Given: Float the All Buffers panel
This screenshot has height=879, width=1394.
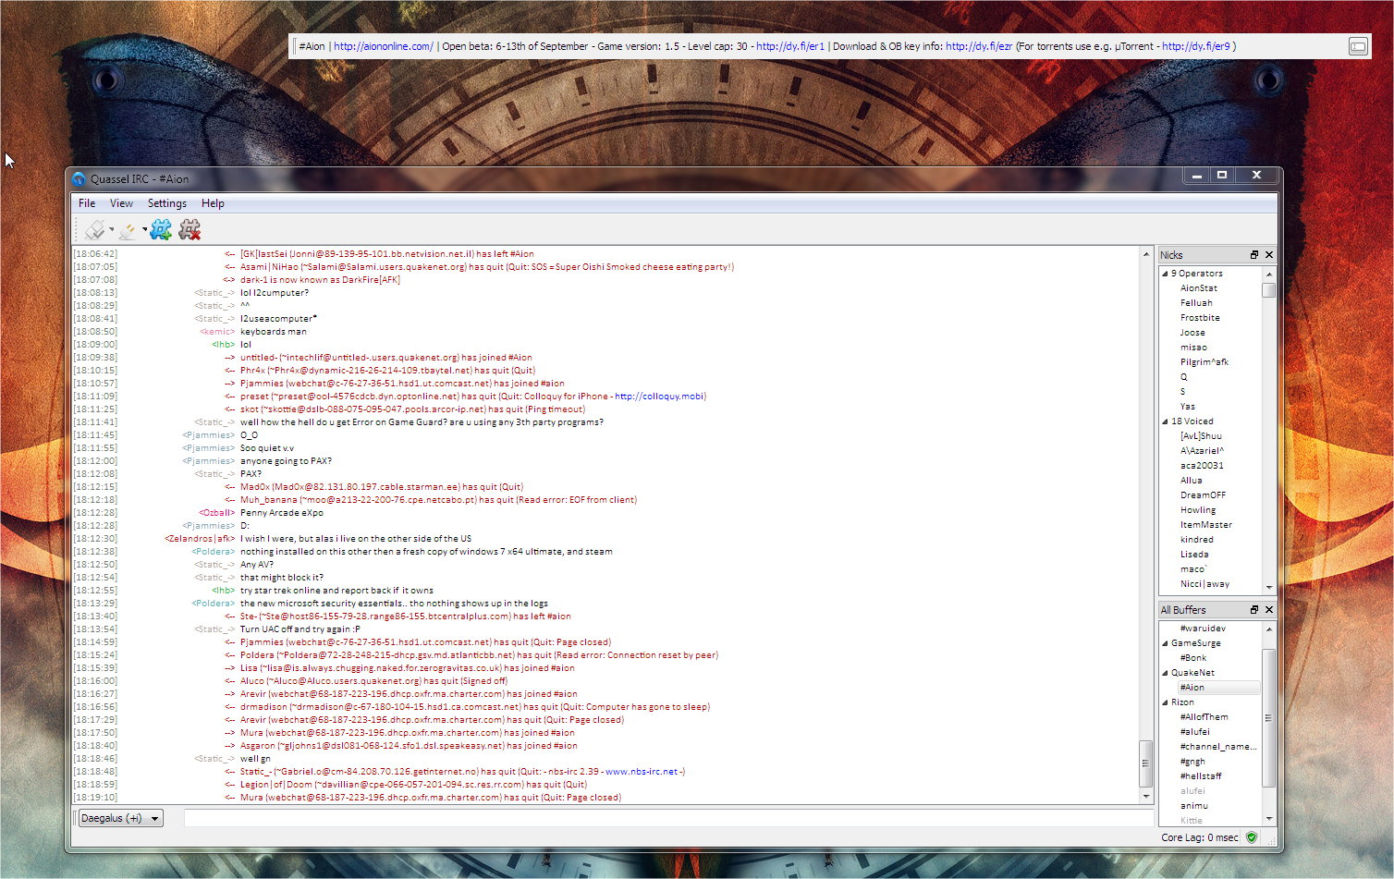Looking at the screenshot, I should point(1254,610).
